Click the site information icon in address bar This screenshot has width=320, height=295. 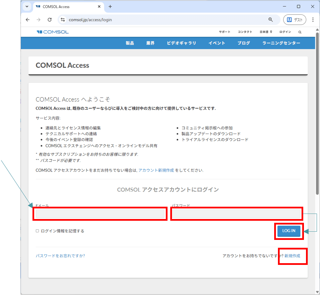tap(63, 20)
